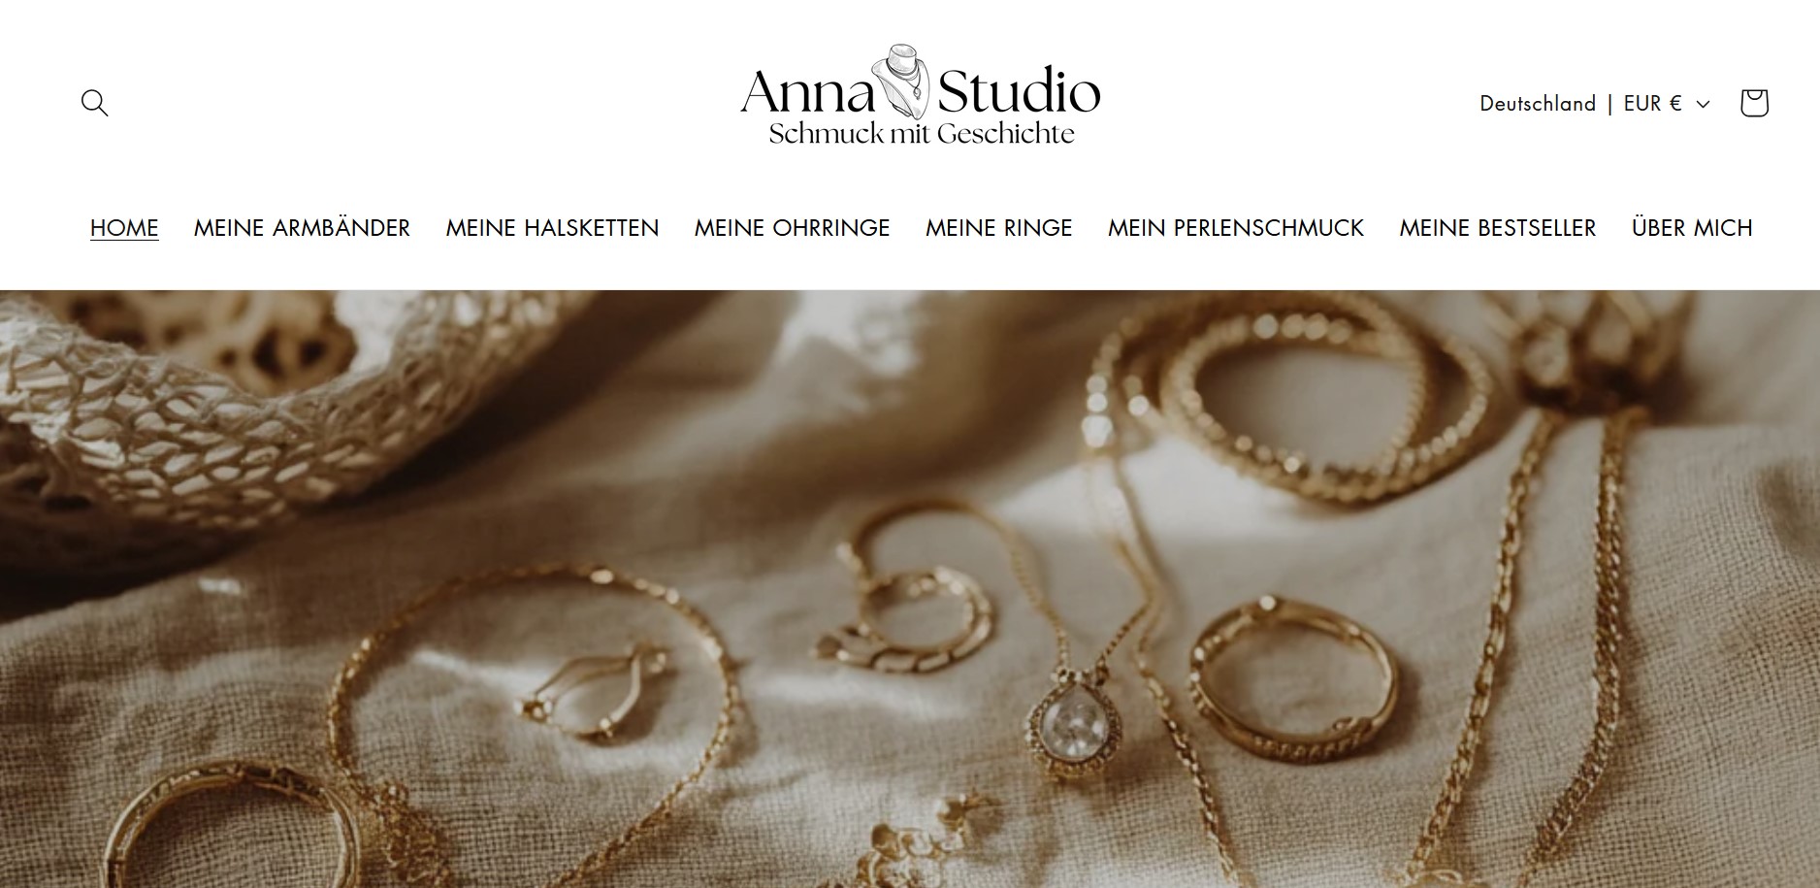Select MEINE HALSKETTEN in navigation
The width and height of the screenshot is (1820, 888).
552,227
